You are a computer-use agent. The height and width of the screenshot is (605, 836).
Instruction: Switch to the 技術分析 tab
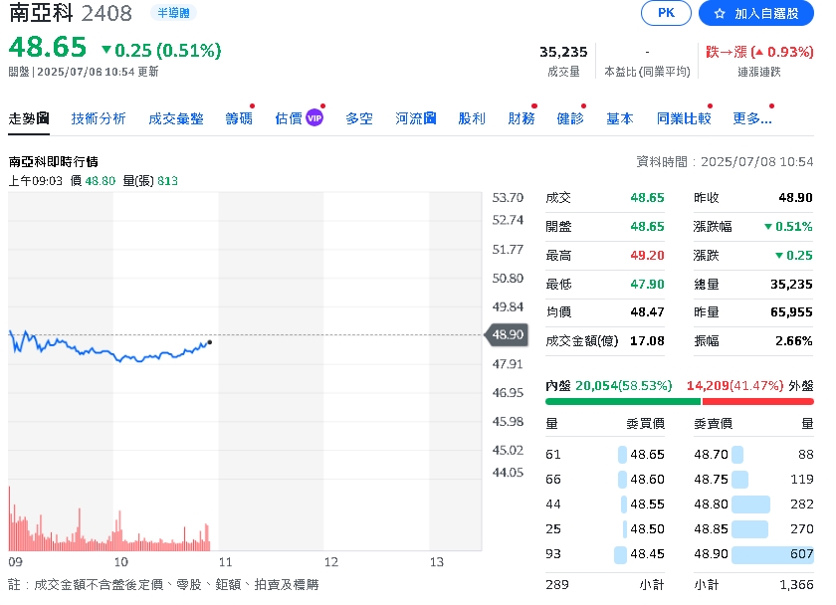coord(99,118)
